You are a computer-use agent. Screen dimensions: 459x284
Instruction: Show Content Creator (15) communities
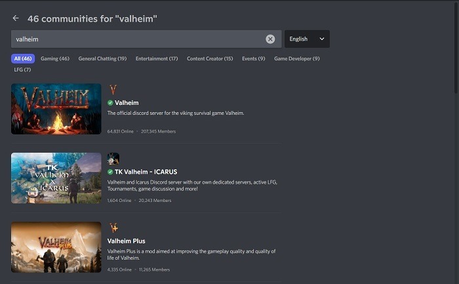[x=210, y=58]
